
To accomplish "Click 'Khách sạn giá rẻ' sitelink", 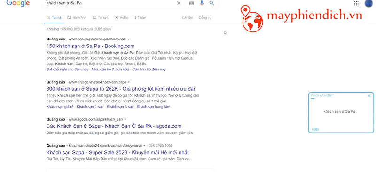I will coord(60,107).
